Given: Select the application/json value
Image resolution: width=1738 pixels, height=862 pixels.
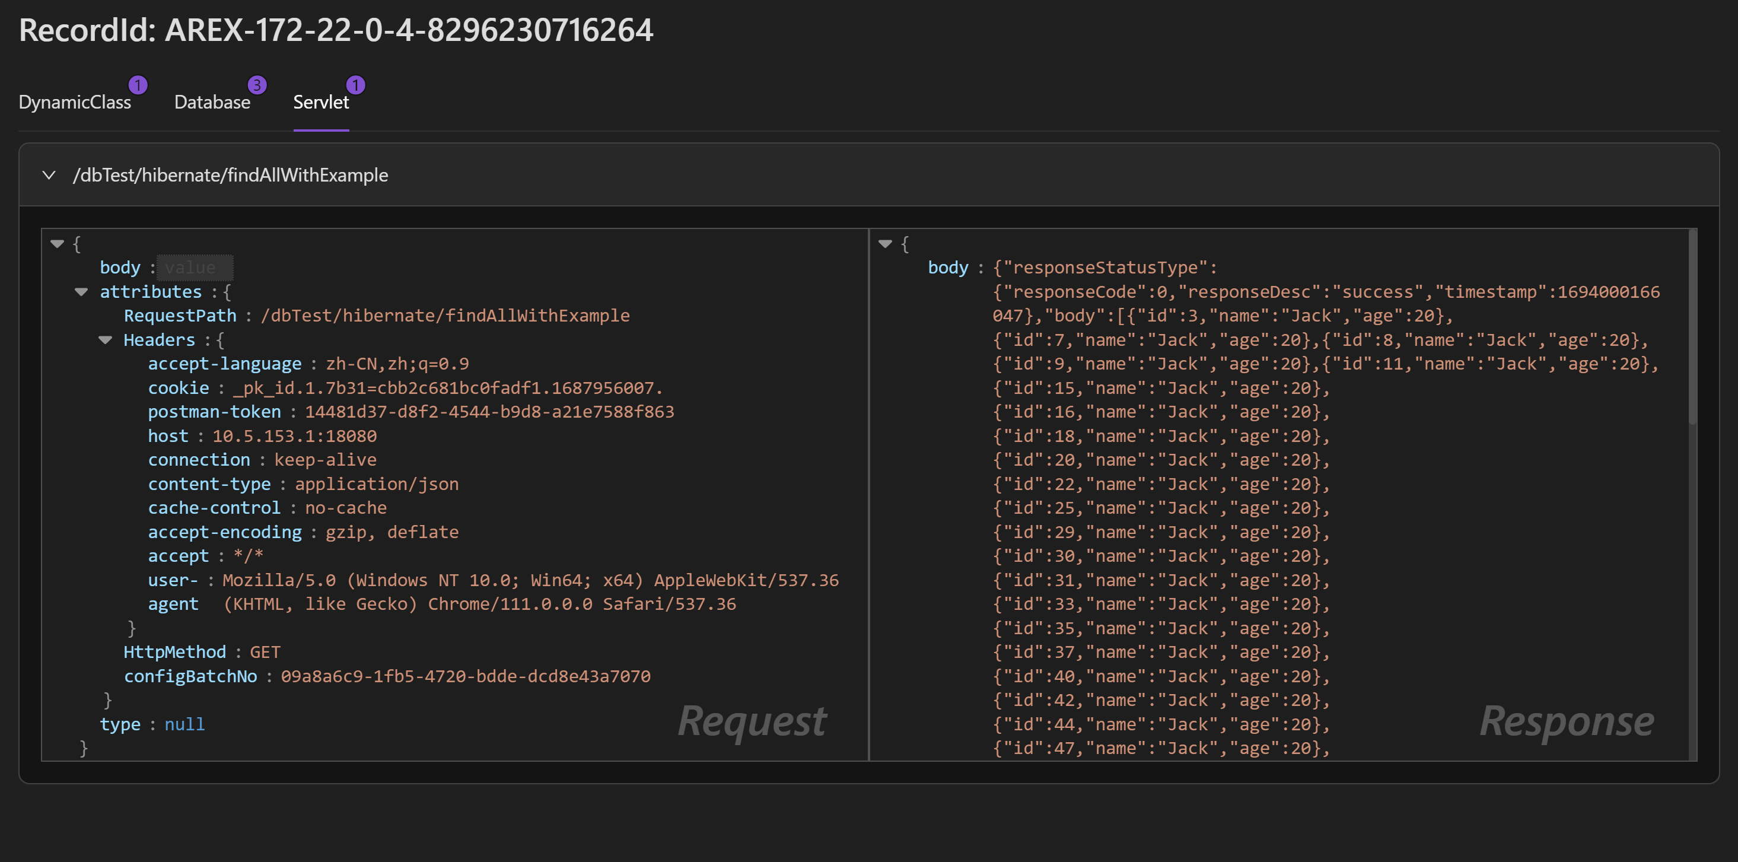Looking at the screenshot, I should pos(377,484).
